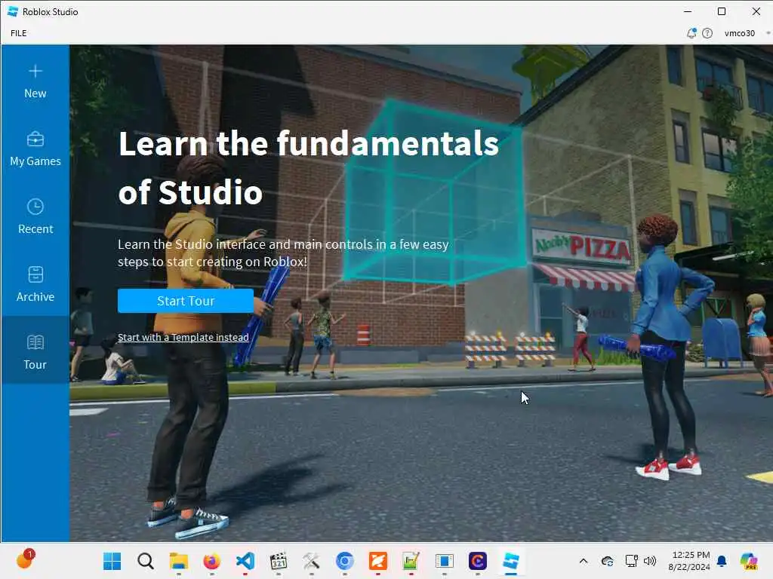Click the Roblox Studio taskbar icon
Viewport: 773px width, 579px height.
coord(511,561)
